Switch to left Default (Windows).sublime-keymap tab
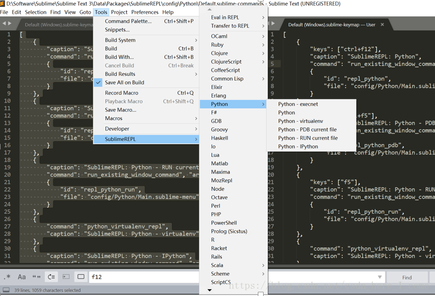 click(59, 25)
